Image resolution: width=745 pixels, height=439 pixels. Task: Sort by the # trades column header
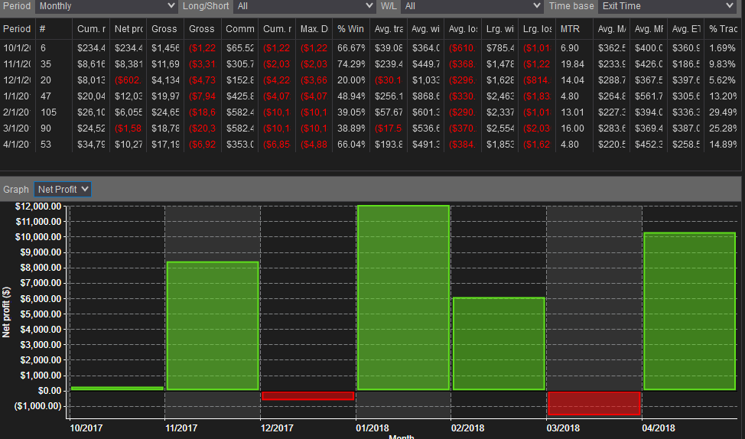[x=54, y=29]
